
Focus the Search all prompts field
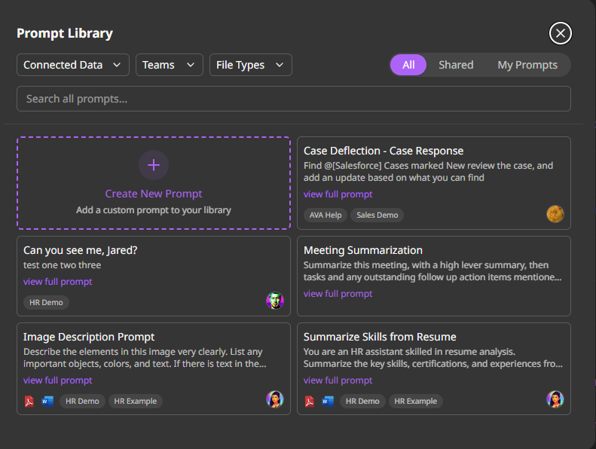click(x=293, y=99)
